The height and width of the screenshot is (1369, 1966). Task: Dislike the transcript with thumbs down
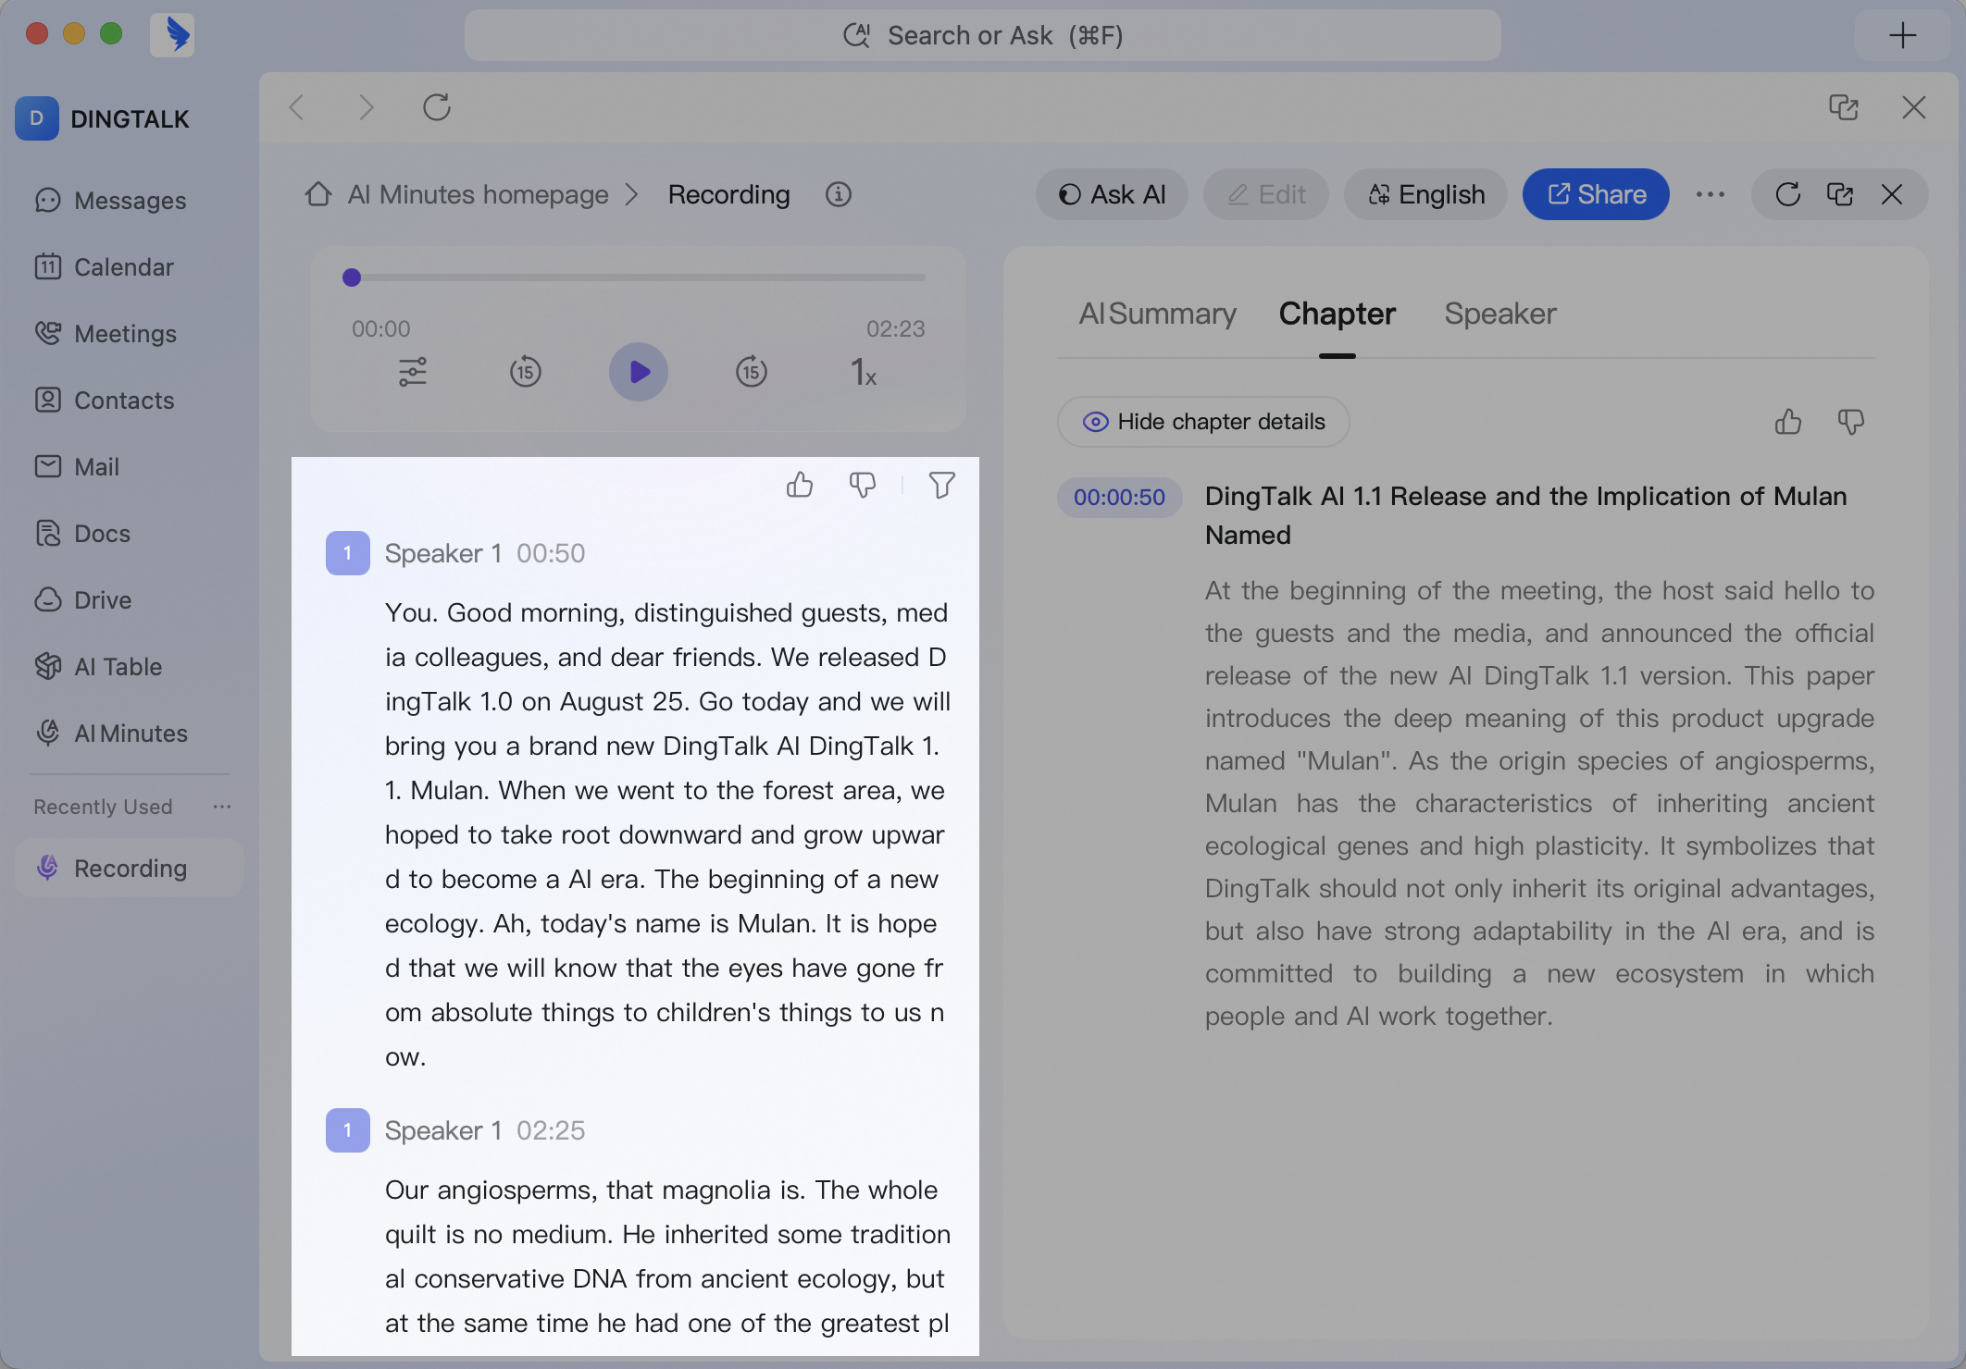[x=863, y=485]
